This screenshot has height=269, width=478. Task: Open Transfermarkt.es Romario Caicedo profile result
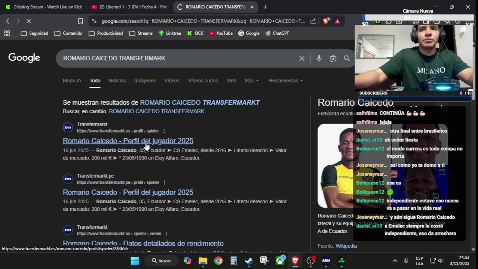pos(128,141)
